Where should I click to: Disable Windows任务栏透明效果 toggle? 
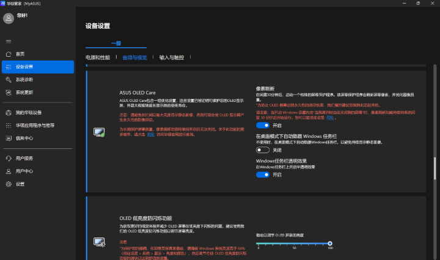tap(263, 175)
